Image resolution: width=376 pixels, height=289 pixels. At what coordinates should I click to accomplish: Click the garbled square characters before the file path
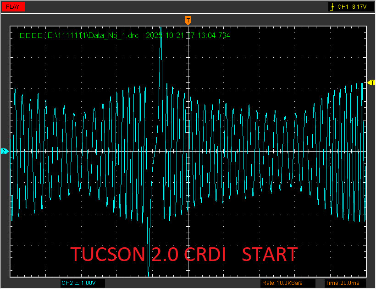tap(31, 35)
